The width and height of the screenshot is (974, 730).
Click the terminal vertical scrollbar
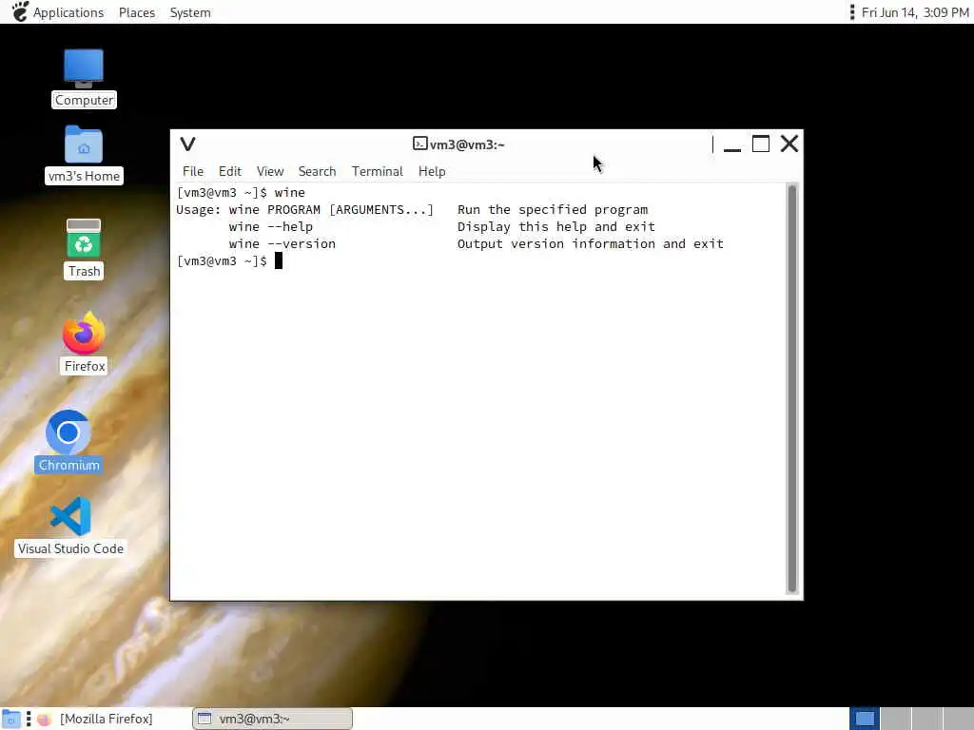792,389
